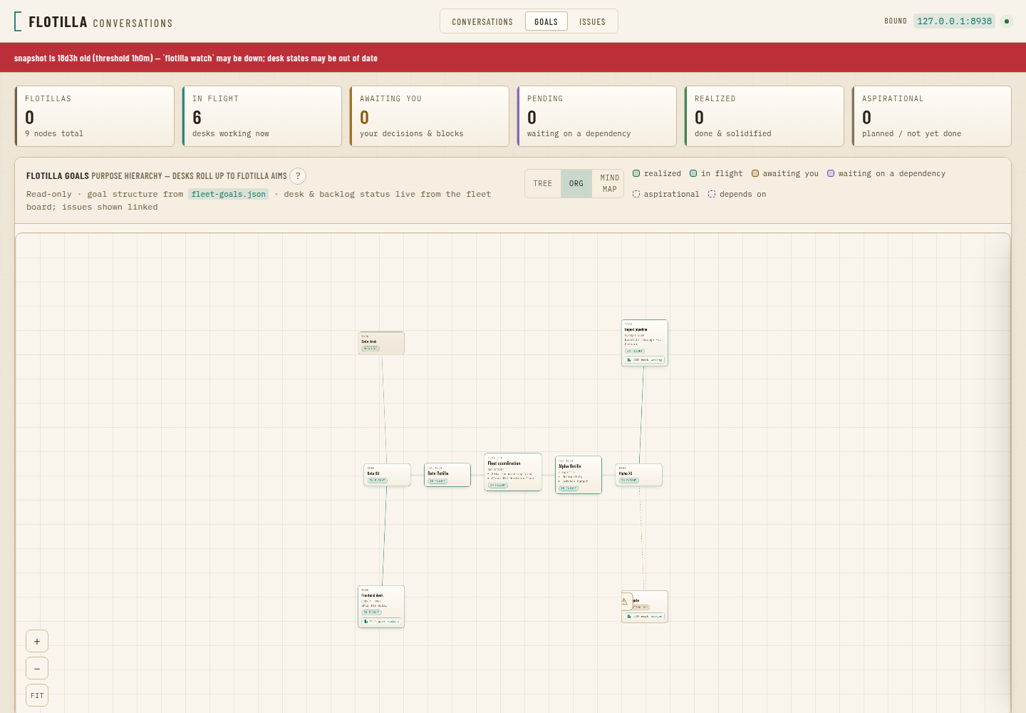Click the green connection status dot
The height and width of the screenshot is (713, 1026).
click(1007, 21)
